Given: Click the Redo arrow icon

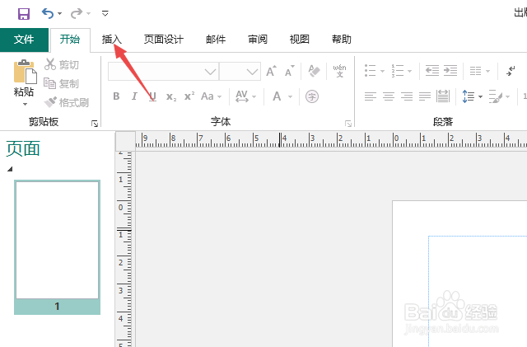Looking at the screenshot, I should click(x=77, y=13).
